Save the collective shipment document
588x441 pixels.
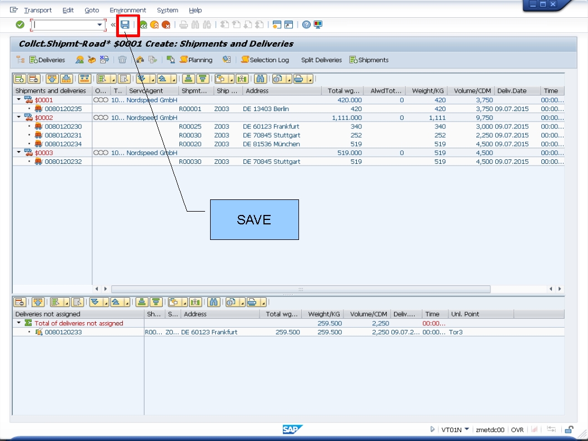[x=127, y=24]
